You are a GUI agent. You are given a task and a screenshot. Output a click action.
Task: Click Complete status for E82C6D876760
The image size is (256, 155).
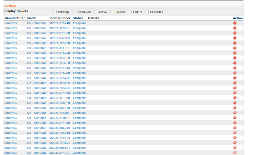(x=79, y=53)
